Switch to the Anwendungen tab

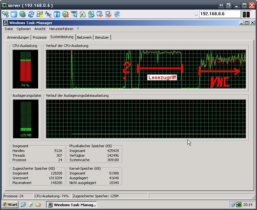[18, 37]
